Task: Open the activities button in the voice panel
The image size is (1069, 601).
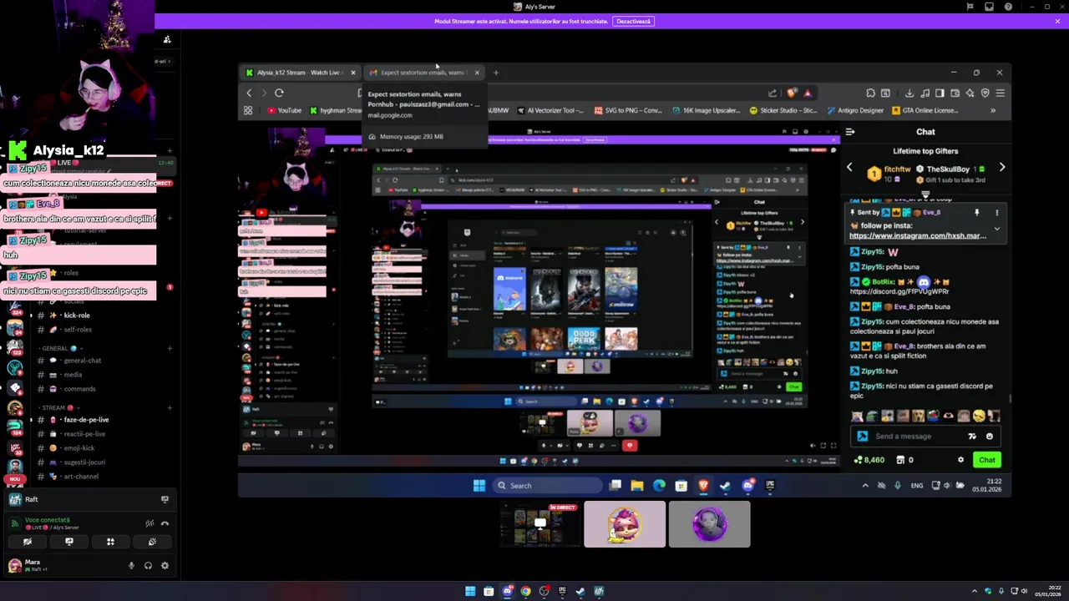Action: (x=110, y=542)
